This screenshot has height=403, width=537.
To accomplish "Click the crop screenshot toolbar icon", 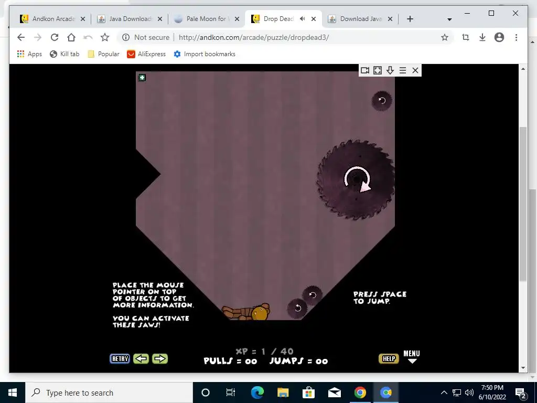I will [466, 37].
